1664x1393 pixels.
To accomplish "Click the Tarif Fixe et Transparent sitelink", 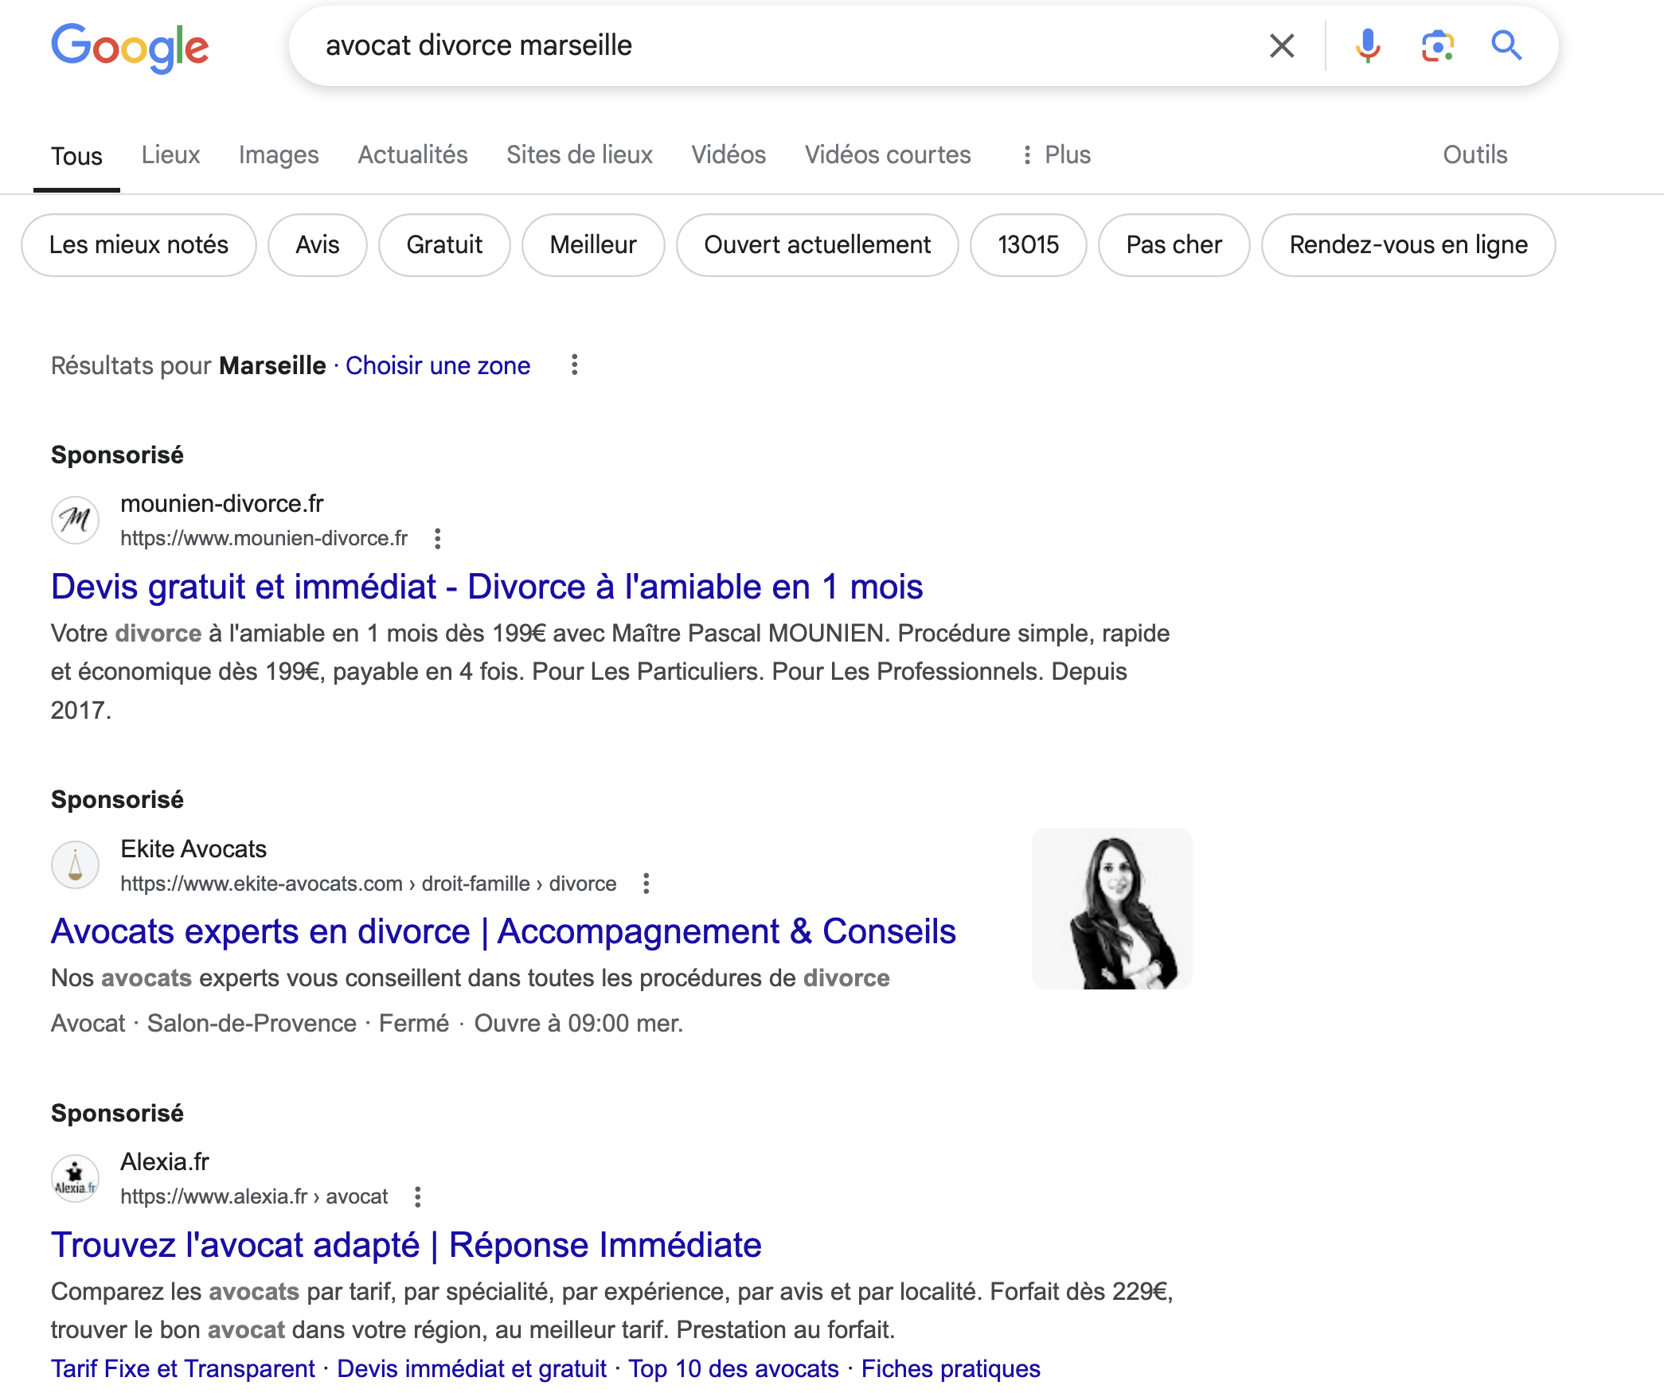I will [183, 1369].
